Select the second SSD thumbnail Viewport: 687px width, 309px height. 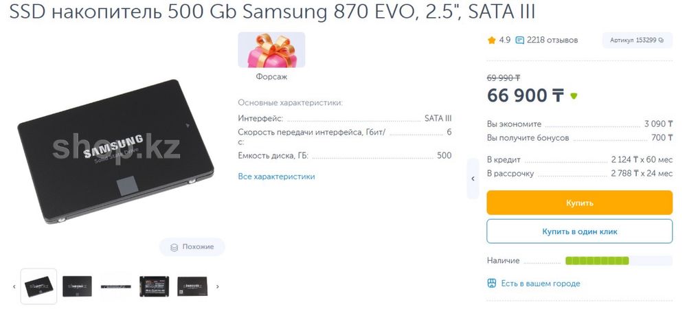tap(77, 286)
